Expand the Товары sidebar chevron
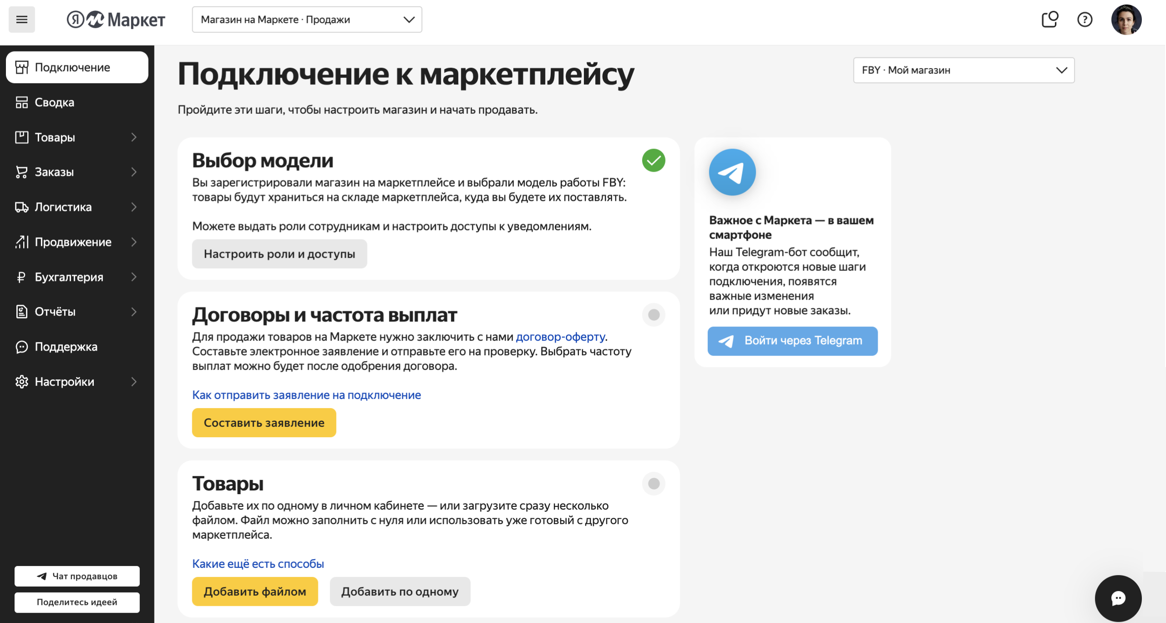 point(134,137)
